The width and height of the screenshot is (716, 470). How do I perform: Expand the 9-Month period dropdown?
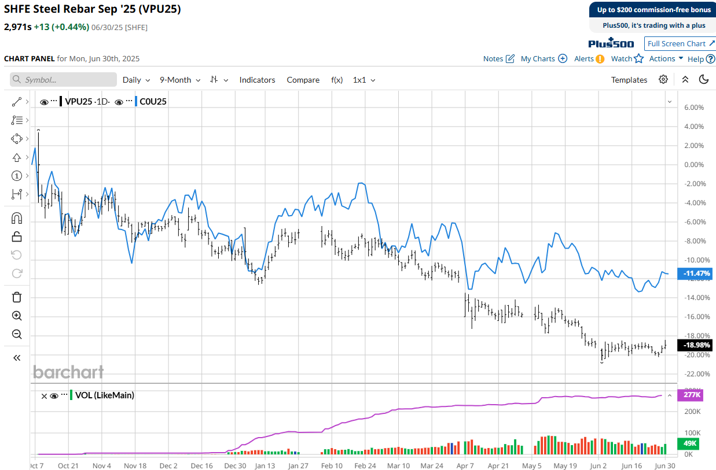(x=180, y=80)
